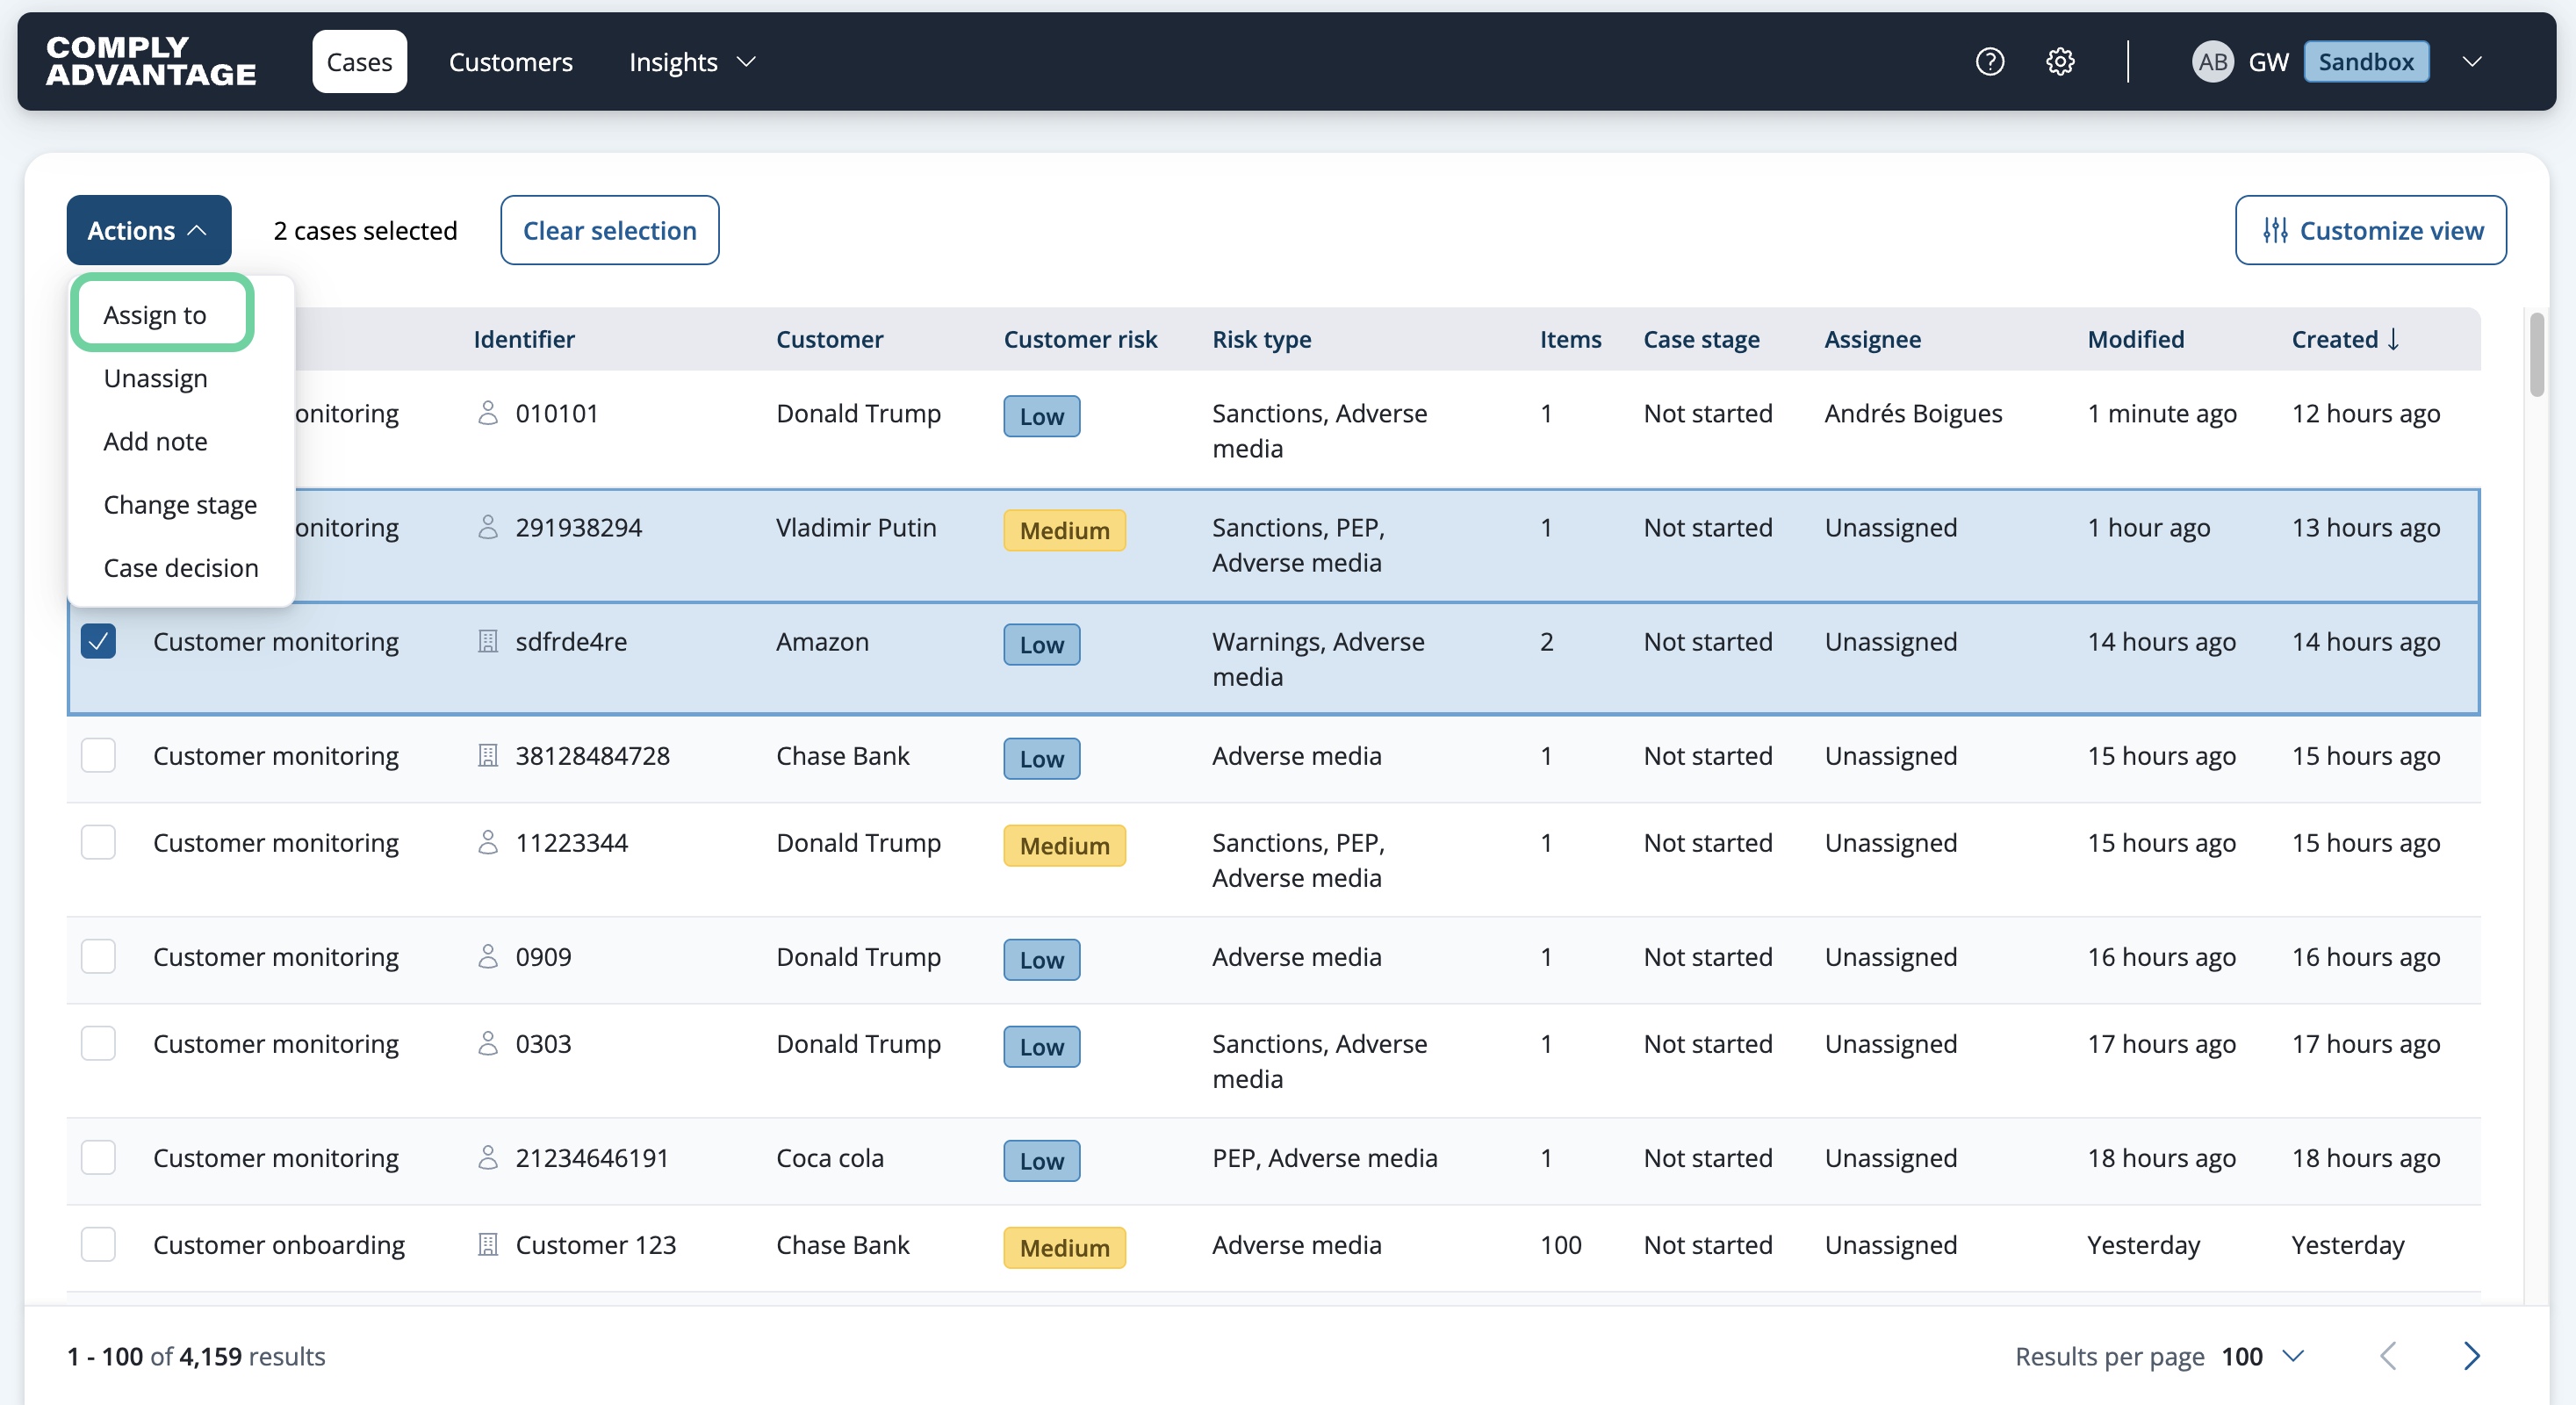
Task: Click the Medium risk badge for Vladimir Putin
Action: click(x=1065, y=530)
